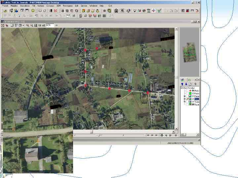Select the highlighted layer in tree
The image size is (238, 178).
[x=197, y=99]
